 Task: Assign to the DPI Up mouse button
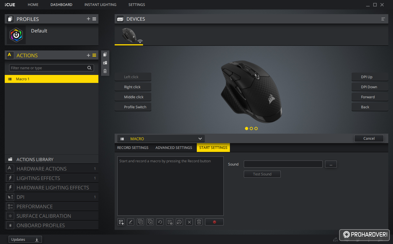click(370, 77)
